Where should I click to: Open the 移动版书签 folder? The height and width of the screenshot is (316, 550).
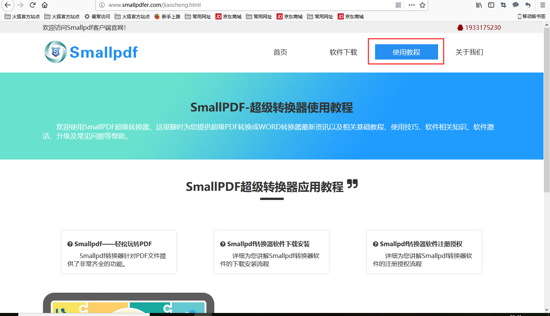531,16
